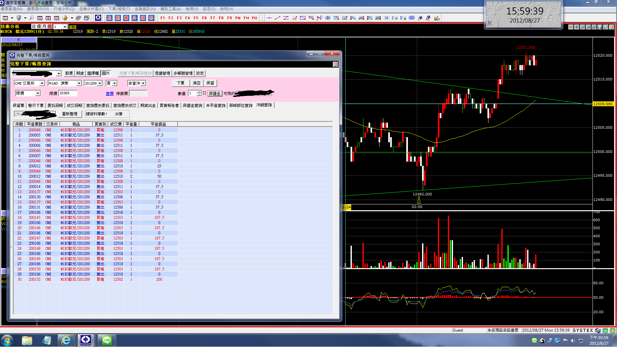Select the 日 daily period toggle
617x348 pixels.
point(34,26)
